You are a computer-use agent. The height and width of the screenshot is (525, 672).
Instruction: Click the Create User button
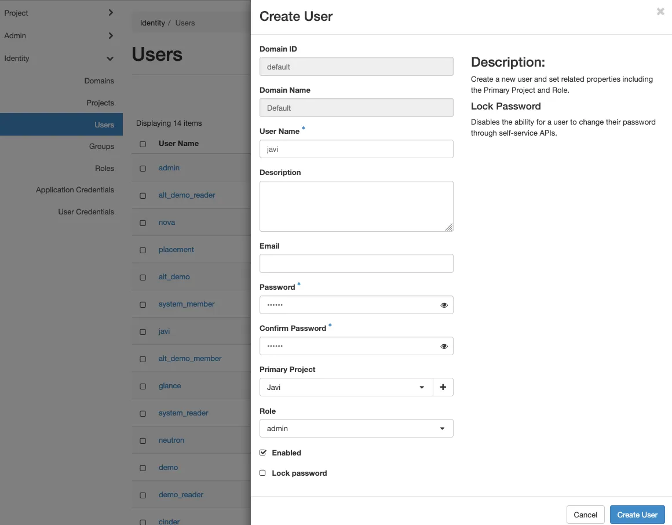(x=637, y=515)
